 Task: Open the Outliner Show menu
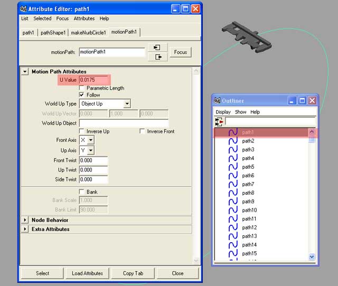click(x=241, y=112)
